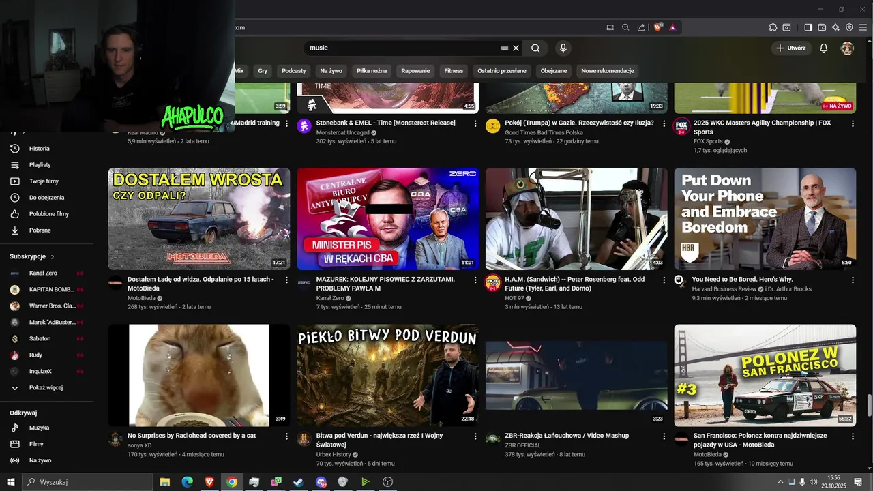873x491 pixels.
Task: Select the Fitness filter chip
Action: [x=454, y=71]
